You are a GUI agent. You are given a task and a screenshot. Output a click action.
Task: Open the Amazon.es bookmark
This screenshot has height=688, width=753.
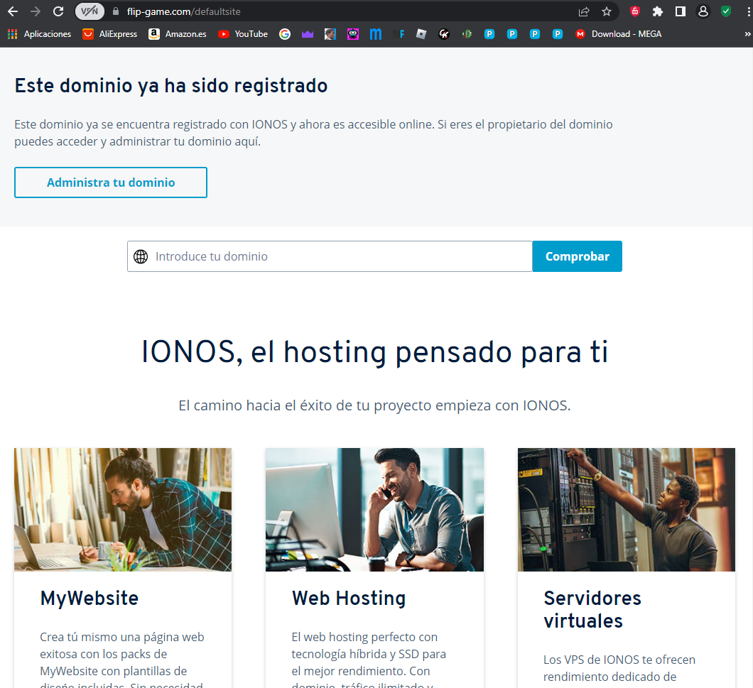(178, 34)
